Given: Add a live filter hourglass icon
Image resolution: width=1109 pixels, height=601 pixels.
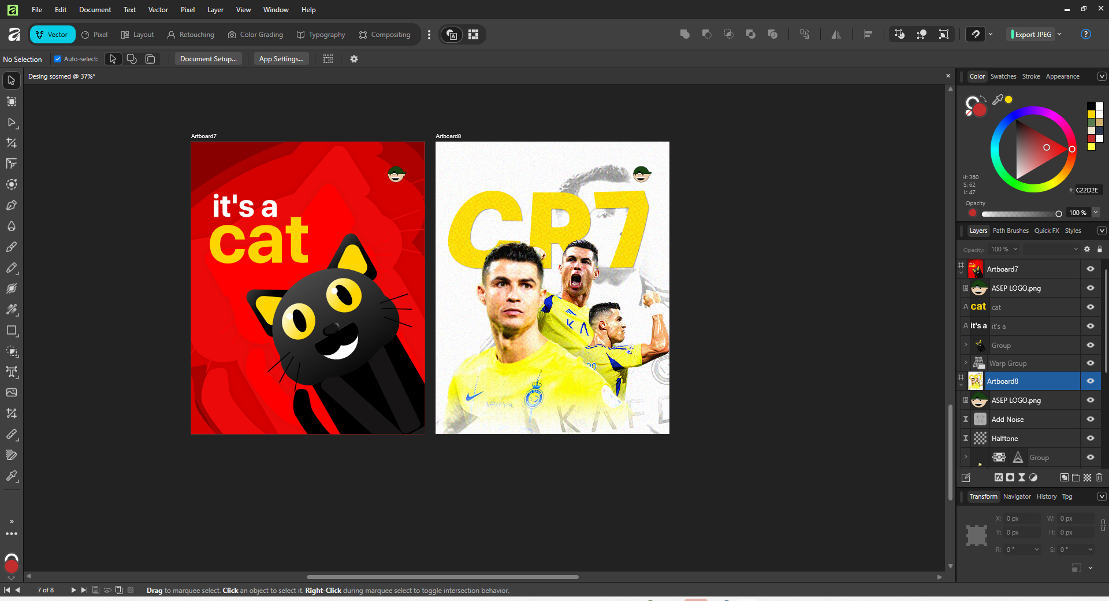Looking at the screenshot, I should (1021, 477).
